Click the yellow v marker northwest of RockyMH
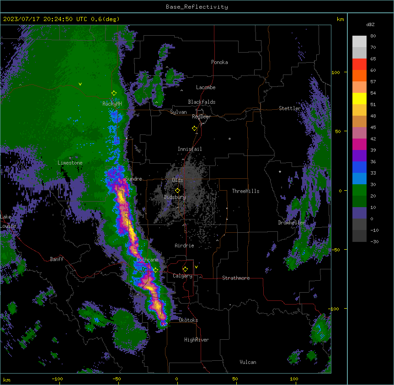This screenshot has width=394, height=385. coord(80,84)
